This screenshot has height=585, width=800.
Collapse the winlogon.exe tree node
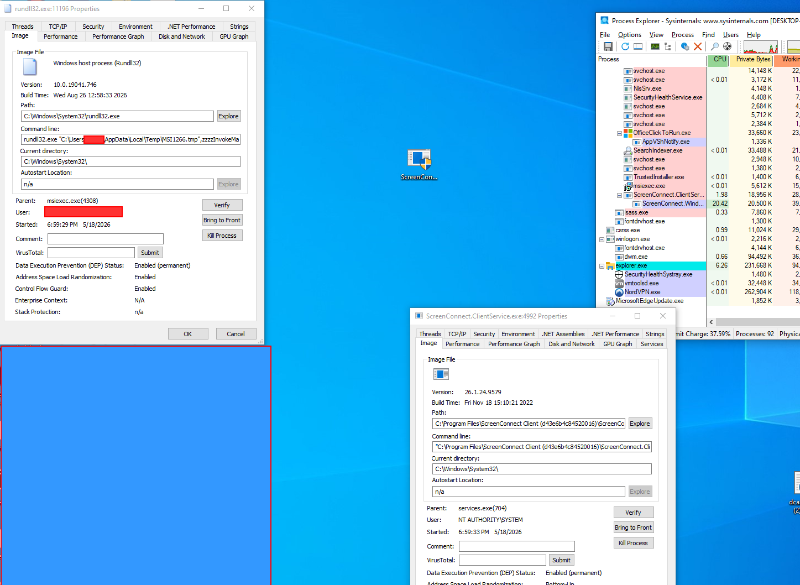[602, 239]
